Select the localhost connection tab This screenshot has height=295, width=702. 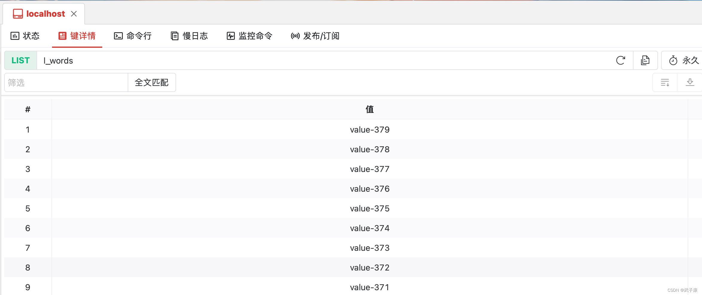pyautogui.click(x=44, y=14)
